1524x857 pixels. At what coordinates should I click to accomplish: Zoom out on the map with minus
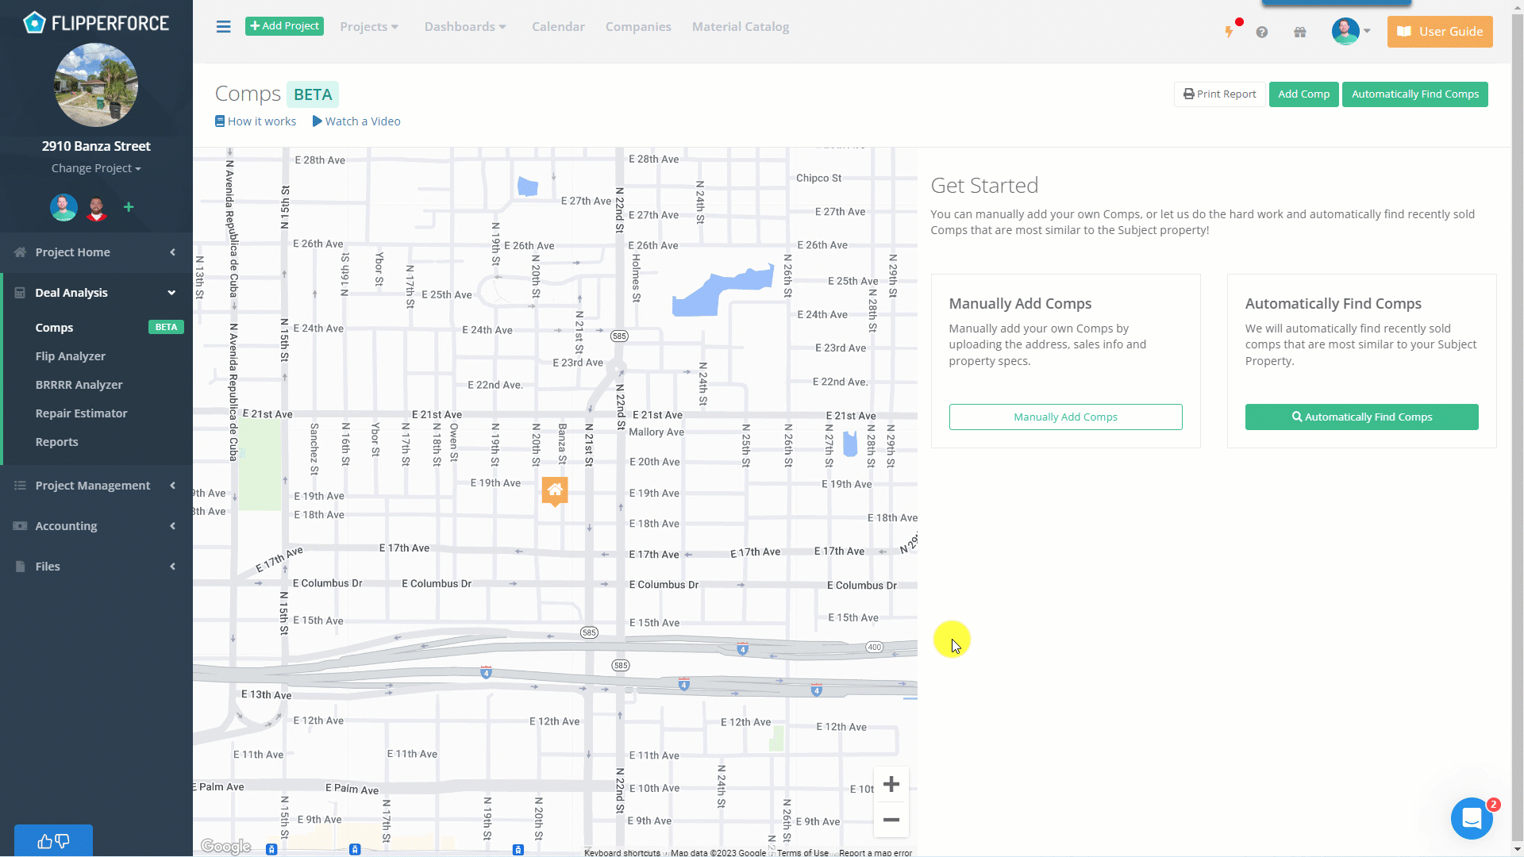(891, 820)
